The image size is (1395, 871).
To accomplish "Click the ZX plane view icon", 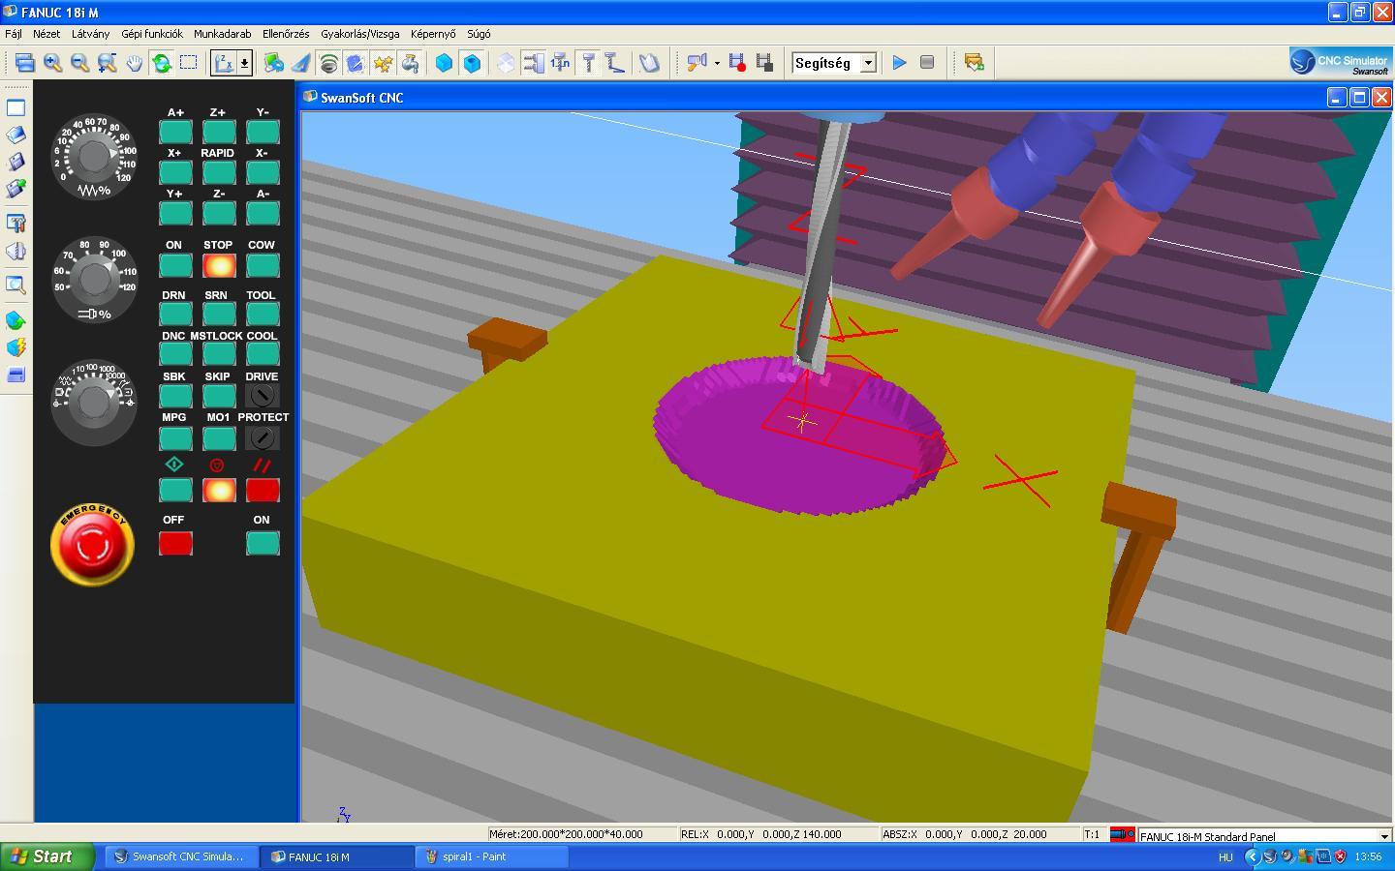I will (x=224, y=63).
